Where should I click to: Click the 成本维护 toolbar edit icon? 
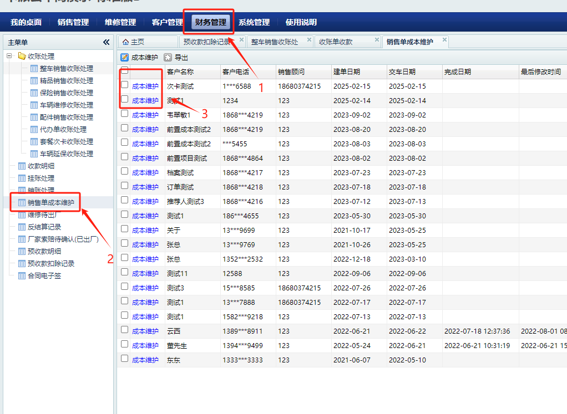coord(125,57)
